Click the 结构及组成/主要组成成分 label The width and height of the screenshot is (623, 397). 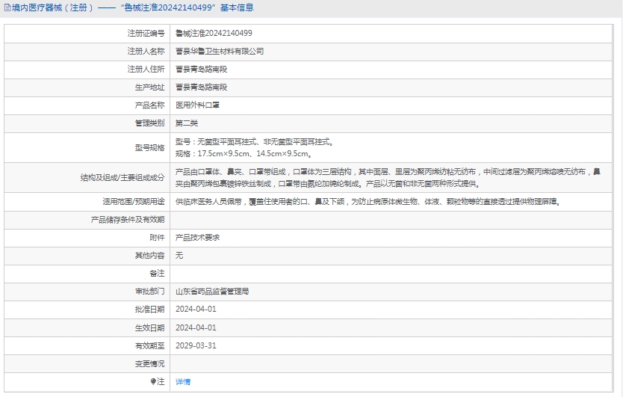(122, 177)
